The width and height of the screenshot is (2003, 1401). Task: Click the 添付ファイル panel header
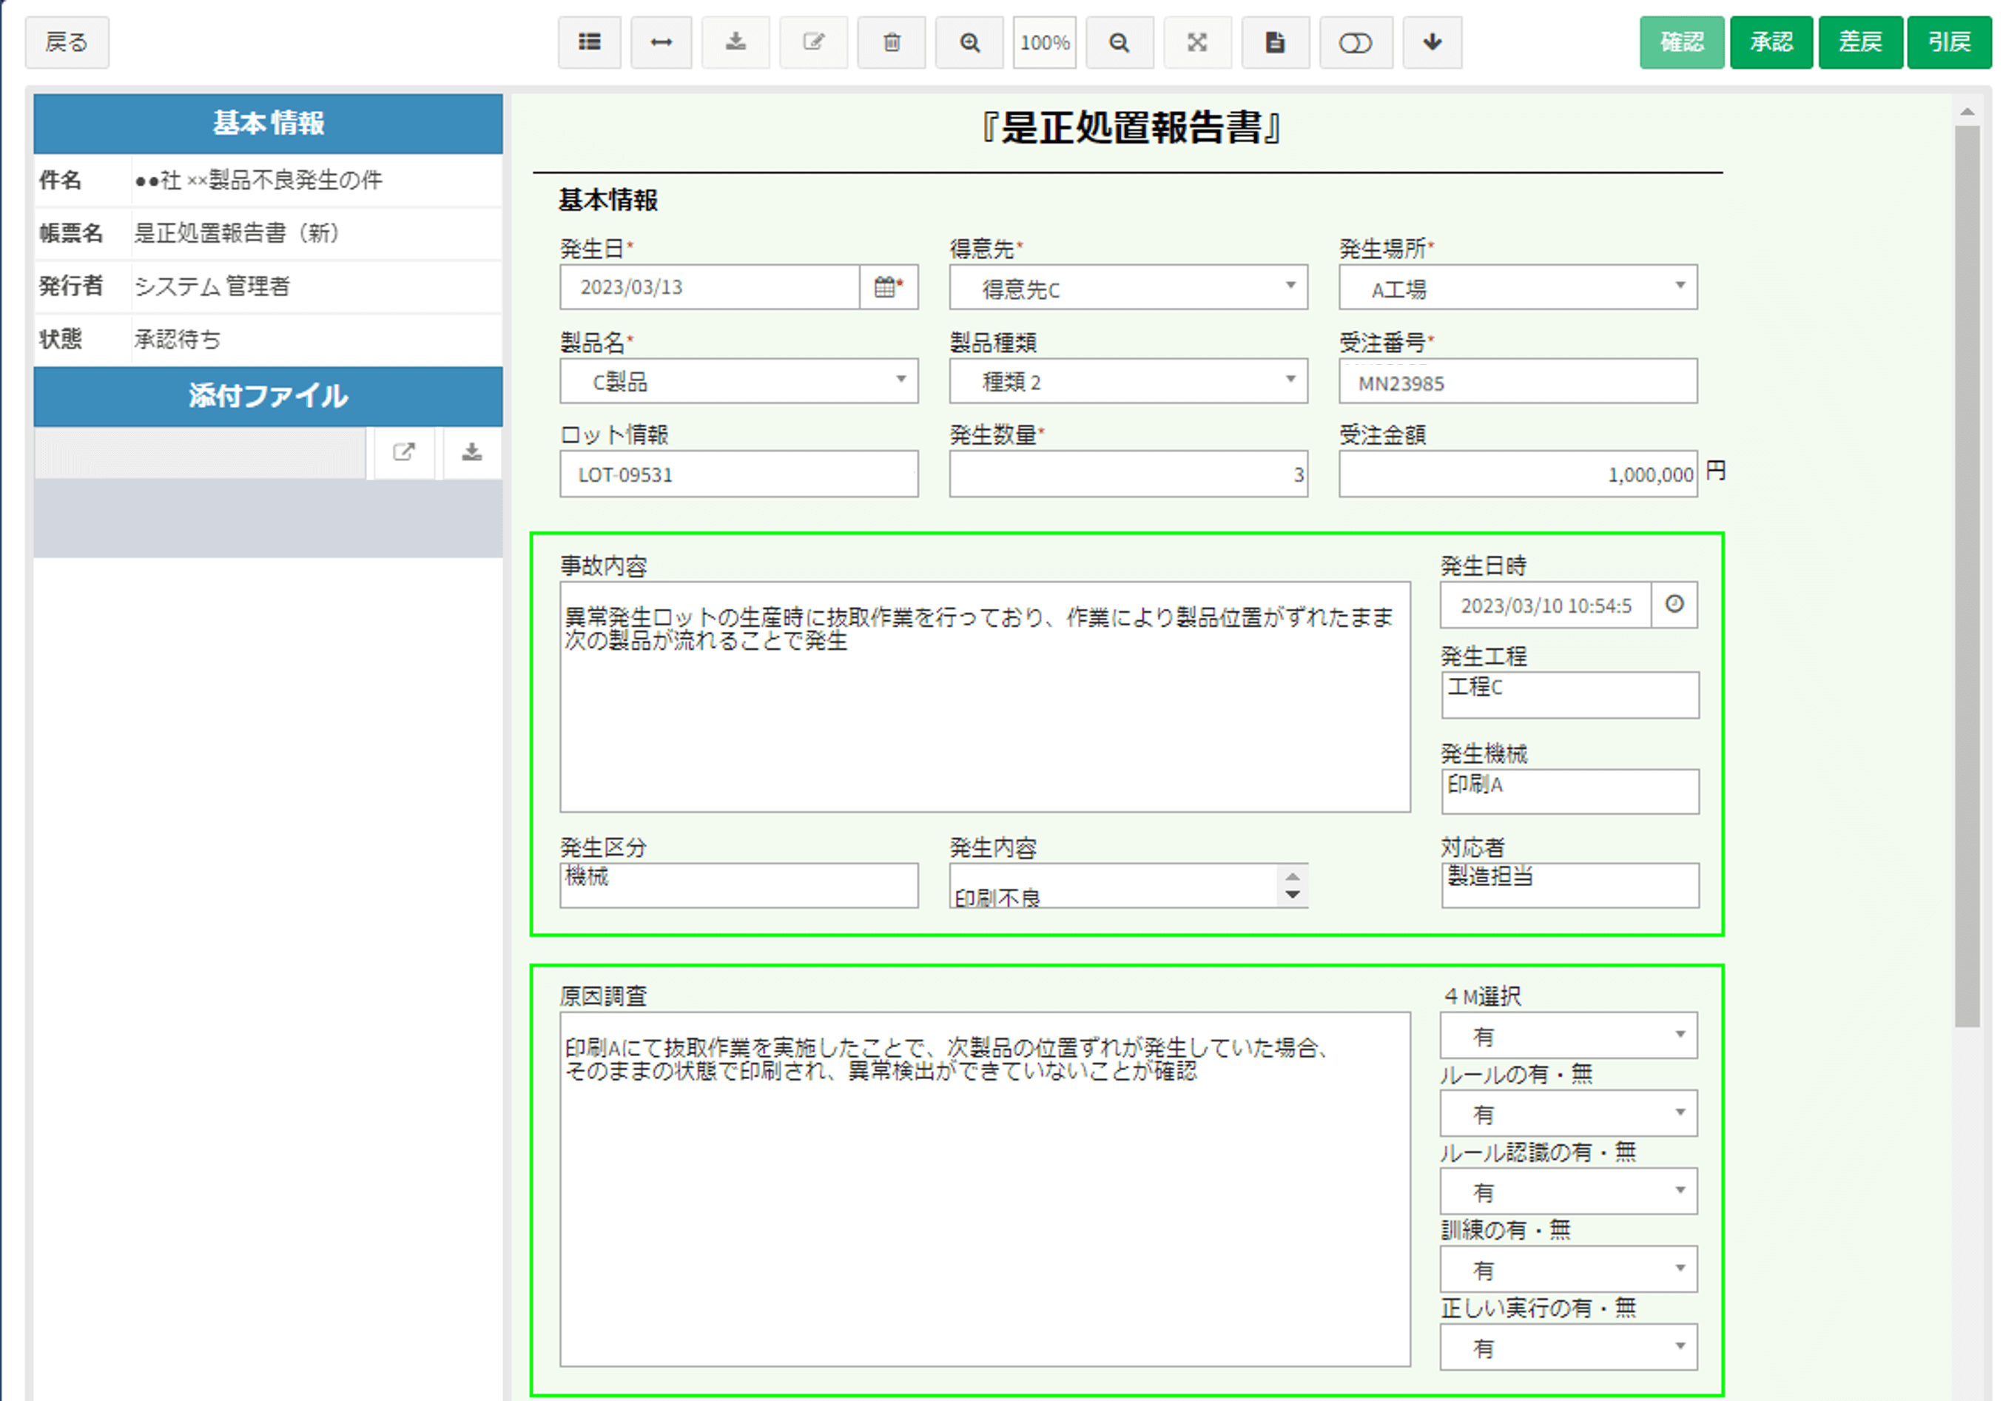268,395
